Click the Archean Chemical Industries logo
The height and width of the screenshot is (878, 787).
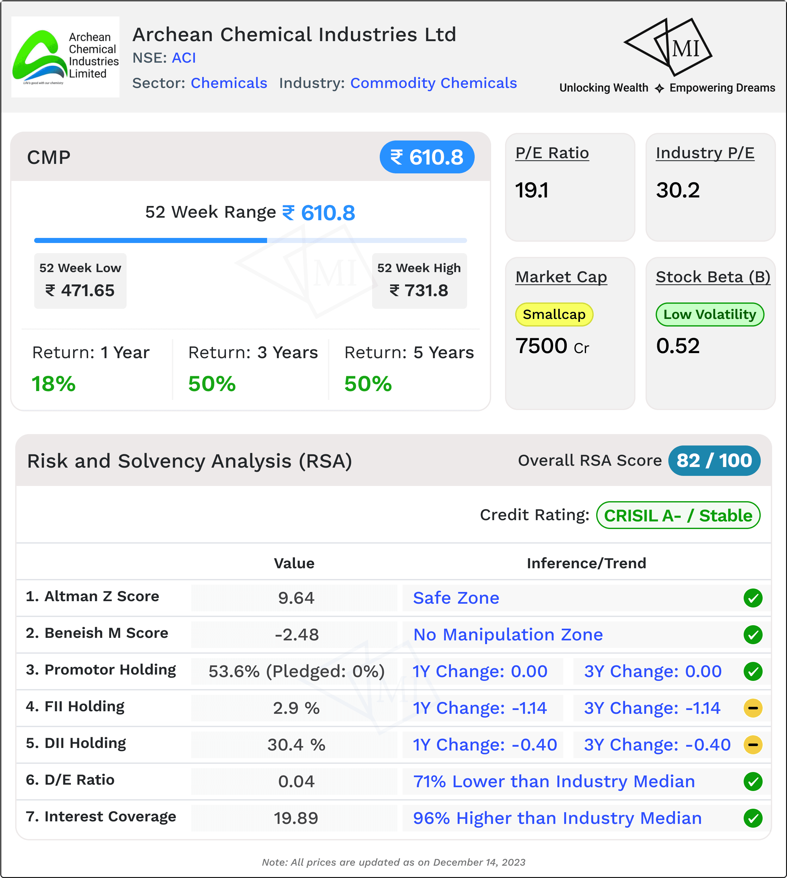tap(65, 57)
